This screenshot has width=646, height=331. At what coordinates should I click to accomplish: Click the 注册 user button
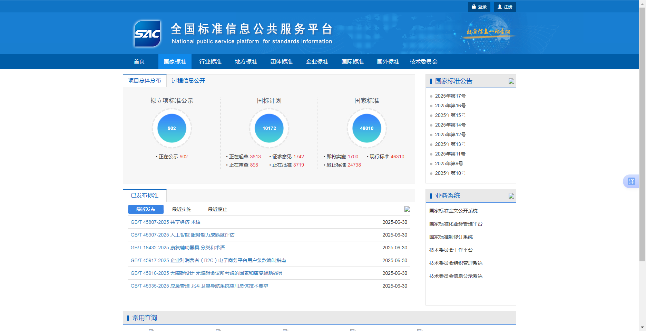click(x=505, y=7)
